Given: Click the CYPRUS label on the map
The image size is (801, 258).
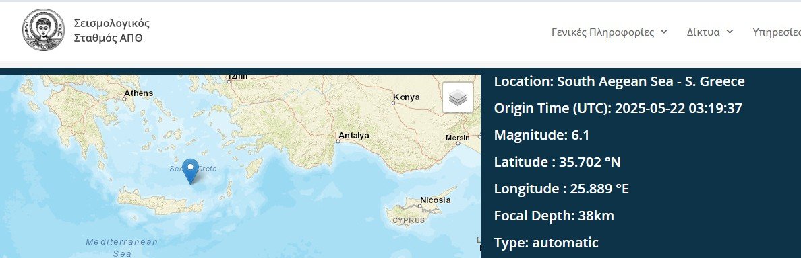Looking at the screenshot, I should tap(409, 220).
